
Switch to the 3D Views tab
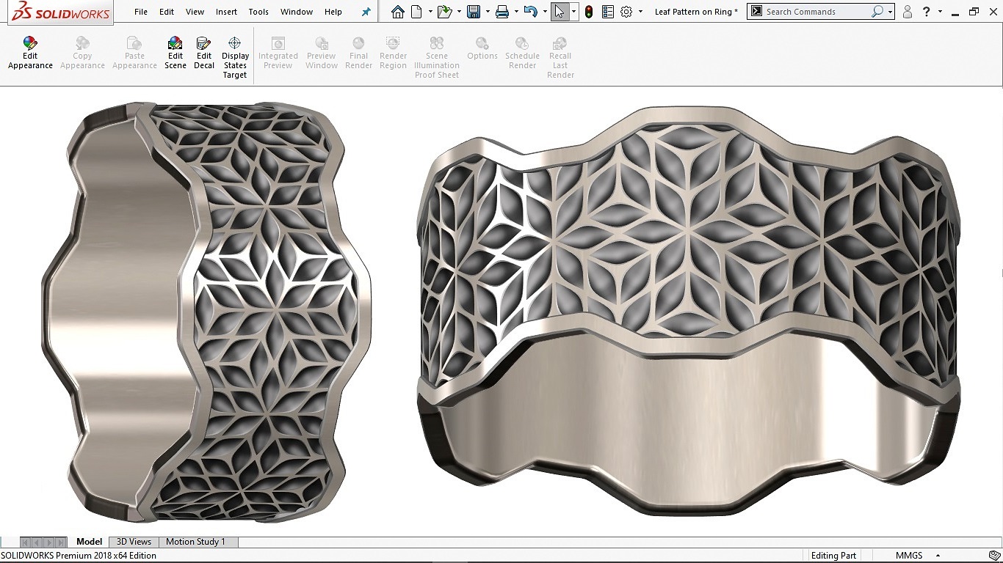(x=134, y=542)
